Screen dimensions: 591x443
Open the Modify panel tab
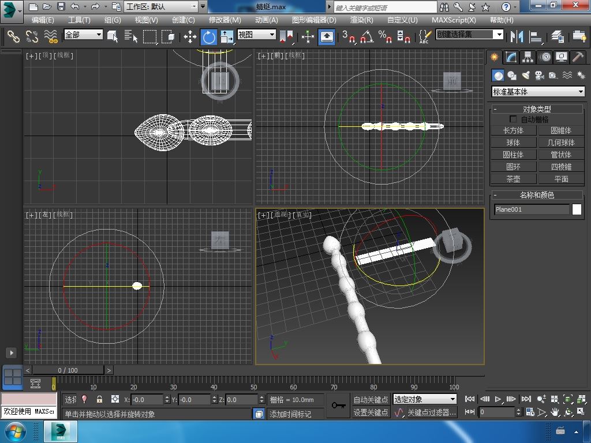tap(510, 57)
